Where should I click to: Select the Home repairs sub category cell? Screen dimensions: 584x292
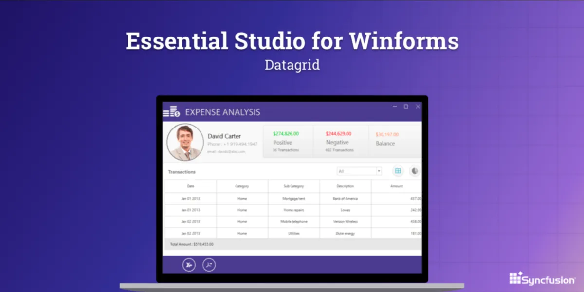coord(294,210)
